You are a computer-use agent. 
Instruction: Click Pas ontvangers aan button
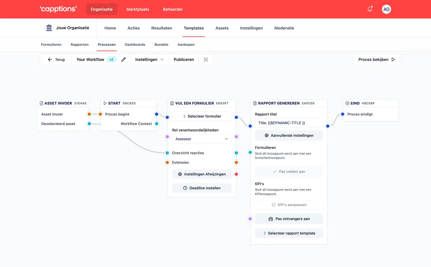pyautogui.click(x=289, y=219)
